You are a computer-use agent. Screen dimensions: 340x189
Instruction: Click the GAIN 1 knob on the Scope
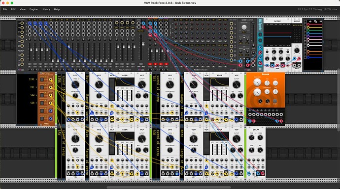[274, 52]
